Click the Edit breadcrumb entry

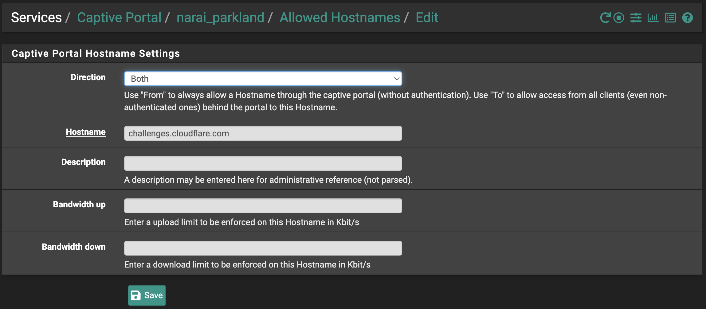point(427,18)
